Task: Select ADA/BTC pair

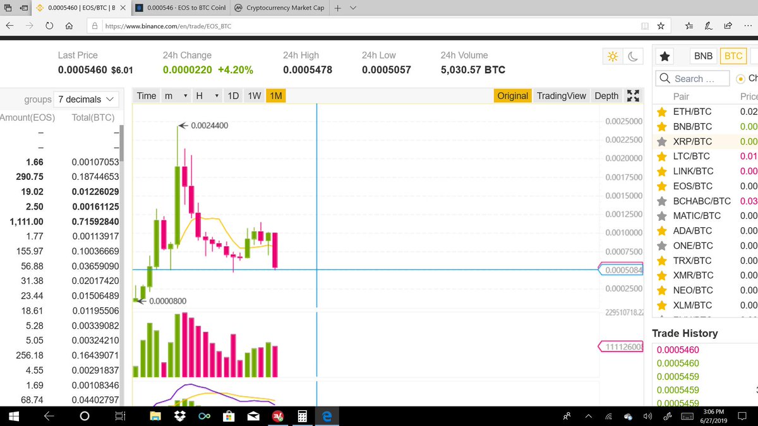Action: (x=692, y=231)
